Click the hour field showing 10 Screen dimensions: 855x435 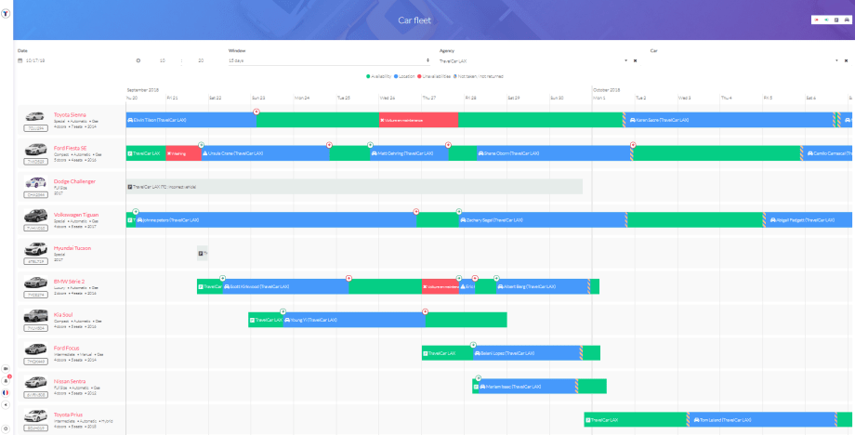[163, 60]
